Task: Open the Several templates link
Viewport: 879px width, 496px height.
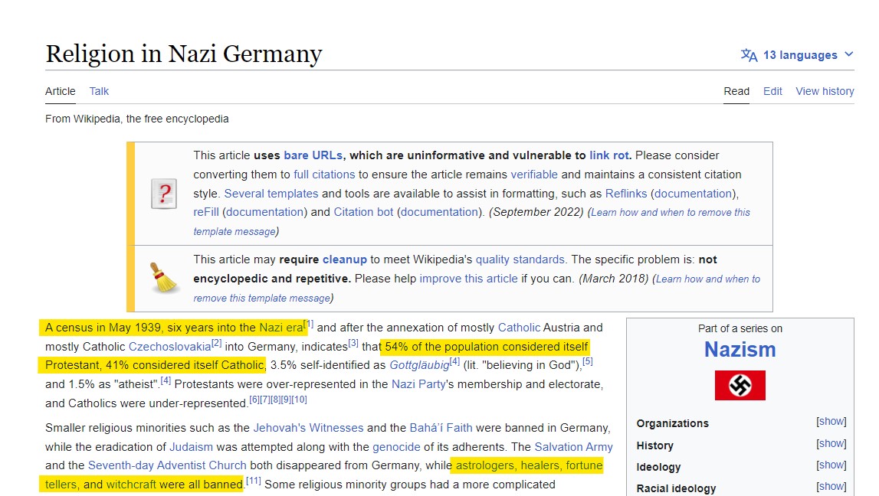Action: coord(271,194)
